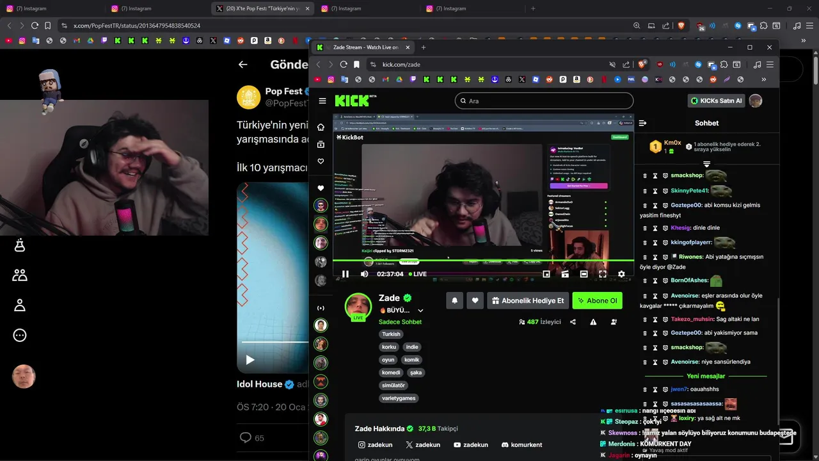
Task: Open X sidebar communities people icon
Action: pos(20,275)
